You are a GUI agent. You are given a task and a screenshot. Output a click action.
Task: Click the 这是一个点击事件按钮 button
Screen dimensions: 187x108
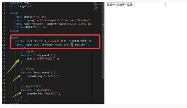click(119, 5)
